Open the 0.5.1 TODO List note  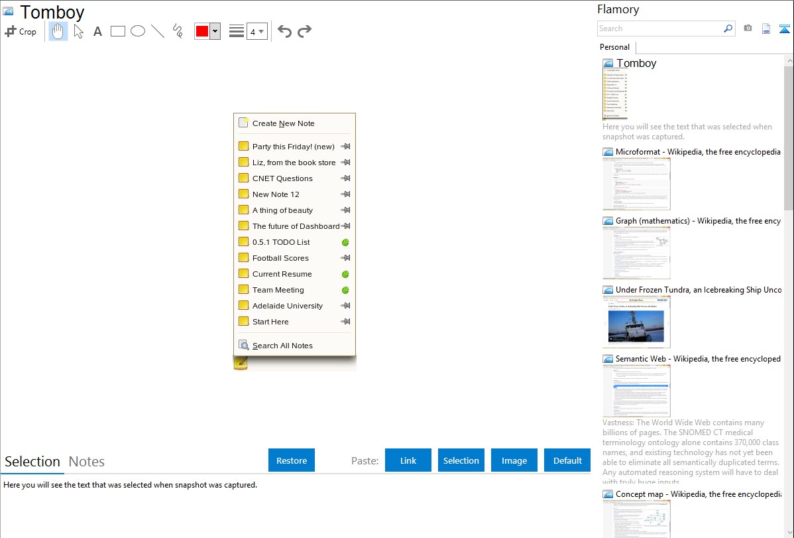(295, 242)
